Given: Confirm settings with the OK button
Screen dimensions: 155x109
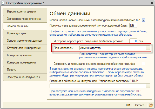Looking at the screenshot, I should pos(128,105).
